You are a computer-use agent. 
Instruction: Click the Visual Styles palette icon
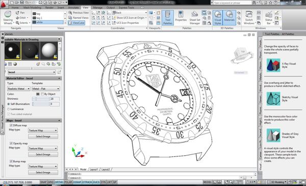click(218, 18)
